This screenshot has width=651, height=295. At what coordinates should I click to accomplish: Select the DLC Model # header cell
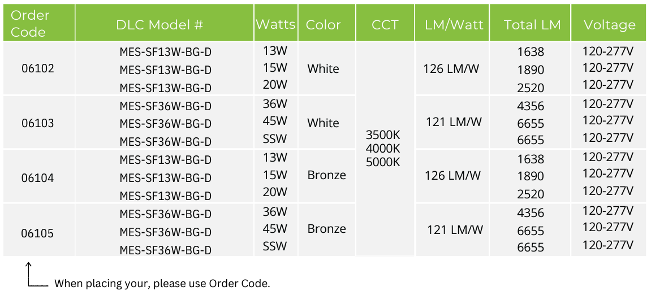pyautogui.click(x=165, y=23)
